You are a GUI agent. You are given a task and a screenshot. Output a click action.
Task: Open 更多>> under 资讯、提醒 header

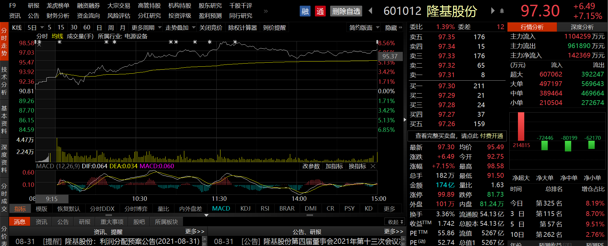(195, 231)
